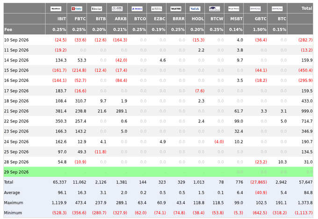Image resolution: width=318 pixels, height=219 pixels.
Task: Select the GBTC column header
Action: click(260, 19)
